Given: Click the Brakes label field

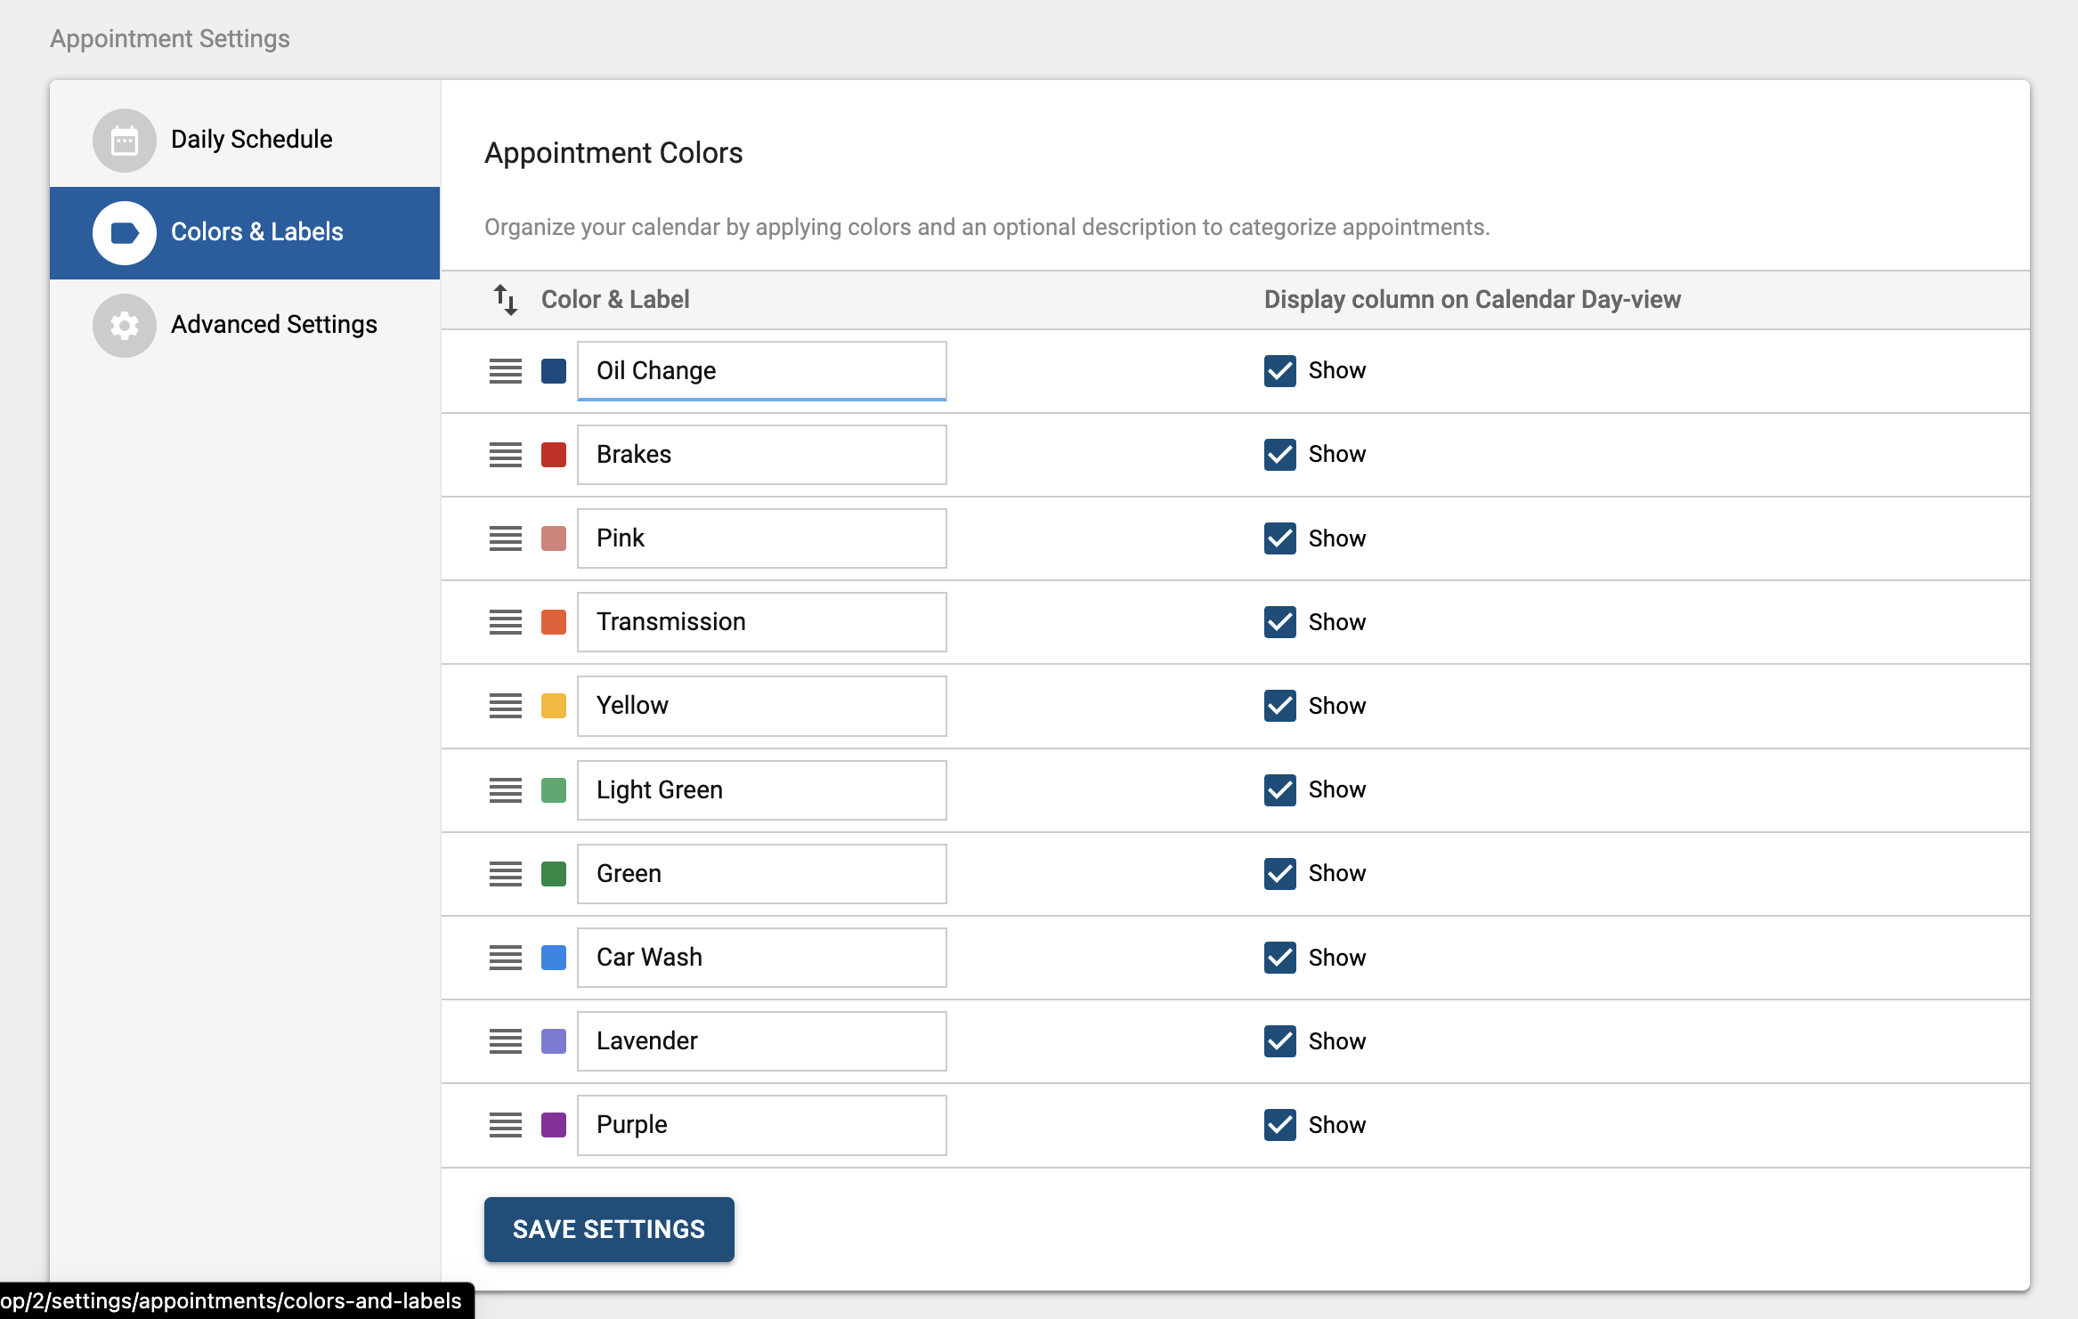Looking at the screenshot, I should (x=762, y=455).
